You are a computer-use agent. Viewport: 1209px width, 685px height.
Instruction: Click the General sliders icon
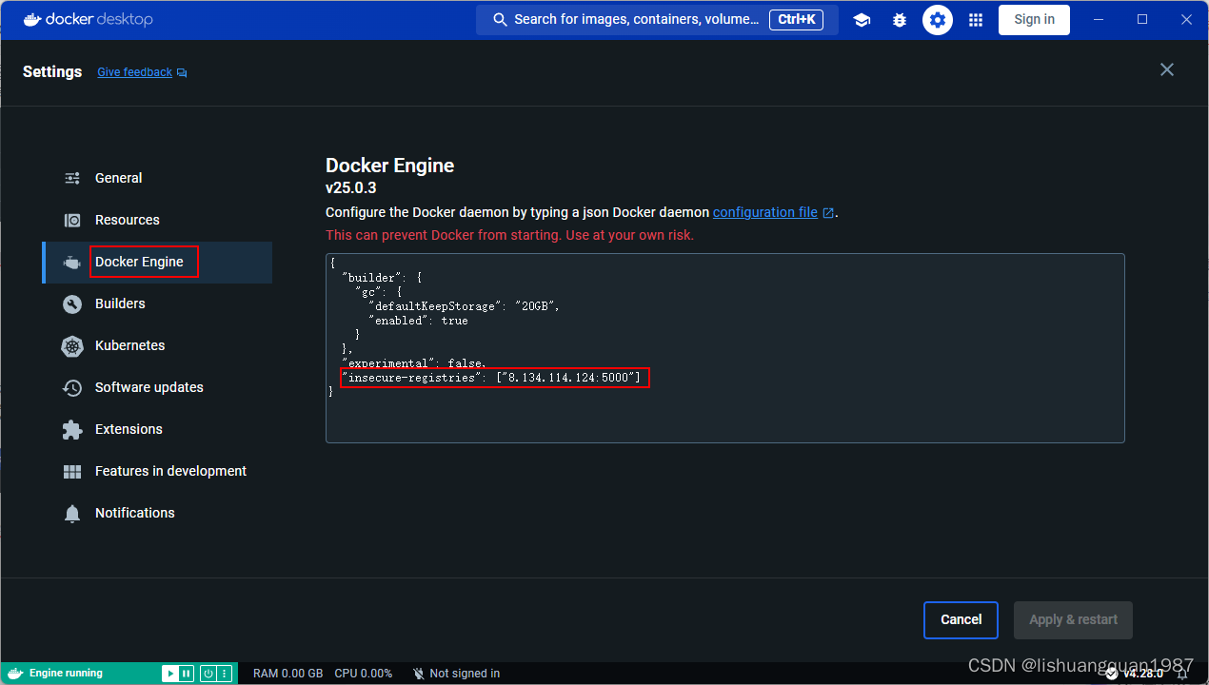(72, 178)
